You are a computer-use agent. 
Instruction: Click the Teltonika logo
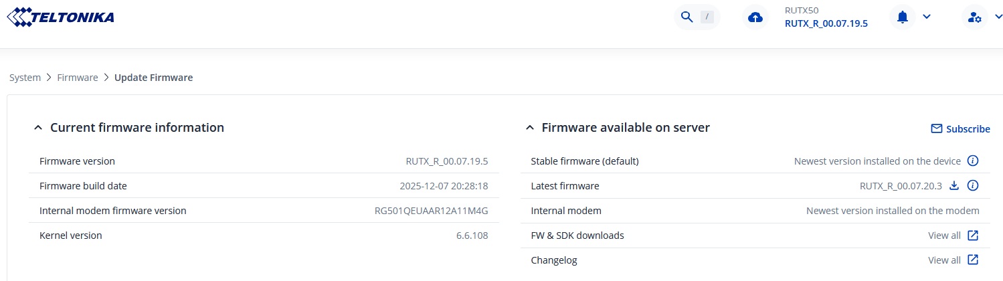click(60, 17)
